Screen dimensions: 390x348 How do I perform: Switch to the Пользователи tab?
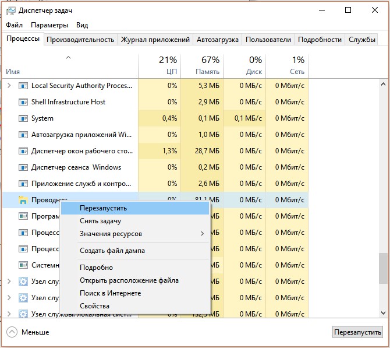click(268, 40)
